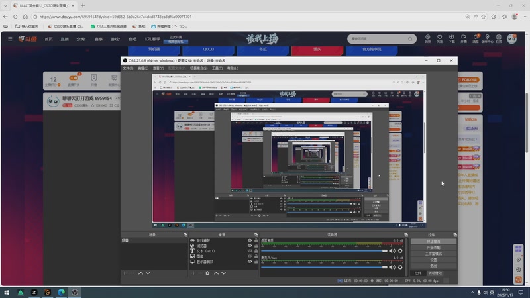This screenshot has height=298, width=530.
Task: Pop out the 控件 Controls dock
Action: pos(455,235)
